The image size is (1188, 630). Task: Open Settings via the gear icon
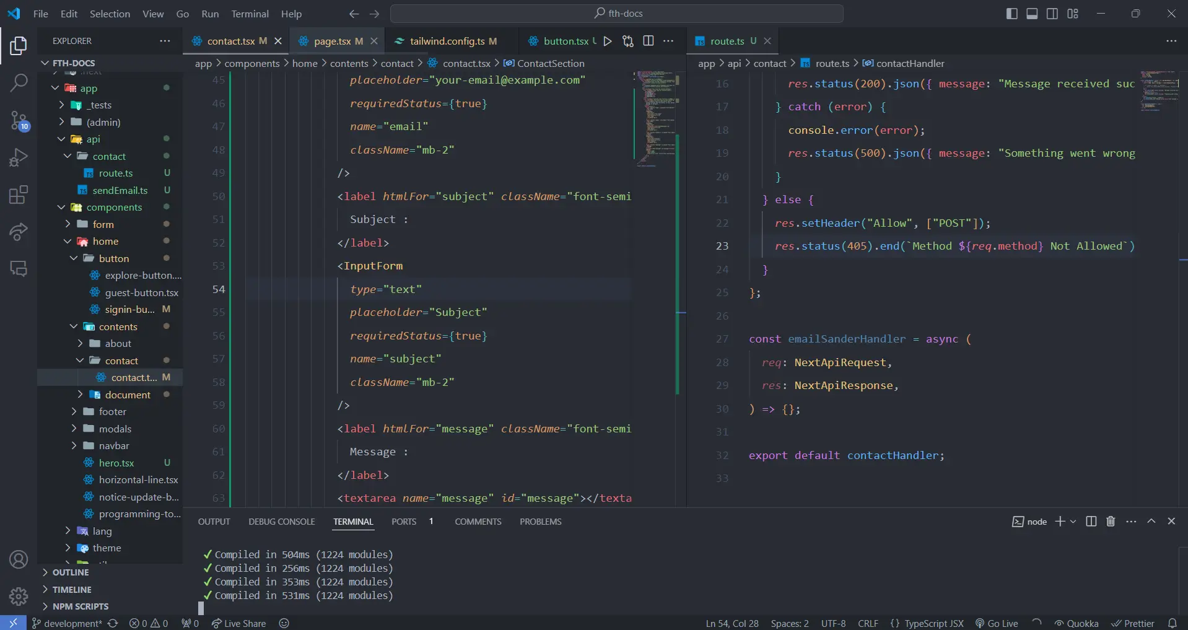point(19,596)
